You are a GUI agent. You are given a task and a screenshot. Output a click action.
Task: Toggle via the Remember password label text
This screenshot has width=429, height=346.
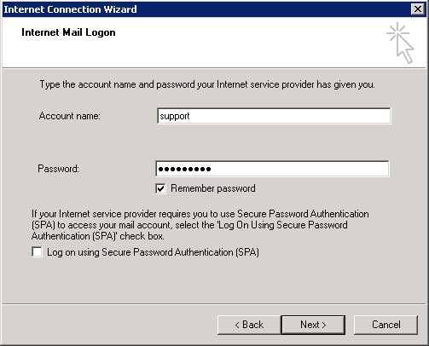[213, 188]
